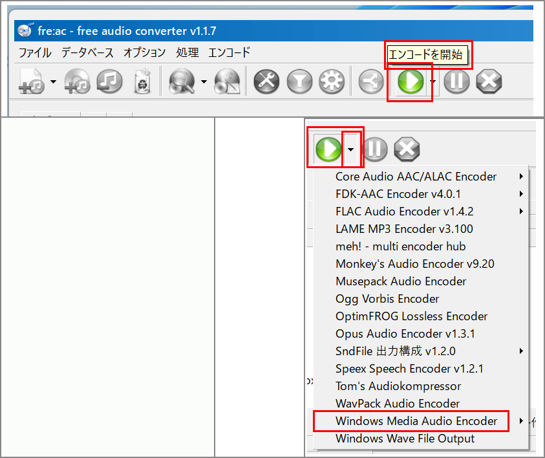
Task: Open the ファイル menu
Action: [x=35, y=52]
